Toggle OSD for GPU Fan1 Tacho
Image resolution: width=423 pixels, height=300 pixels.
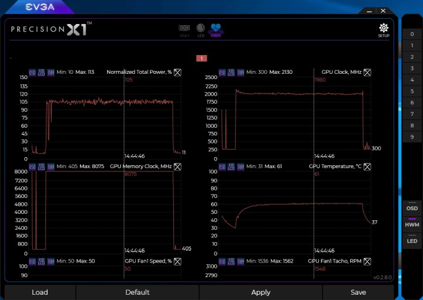pos(222,261)
